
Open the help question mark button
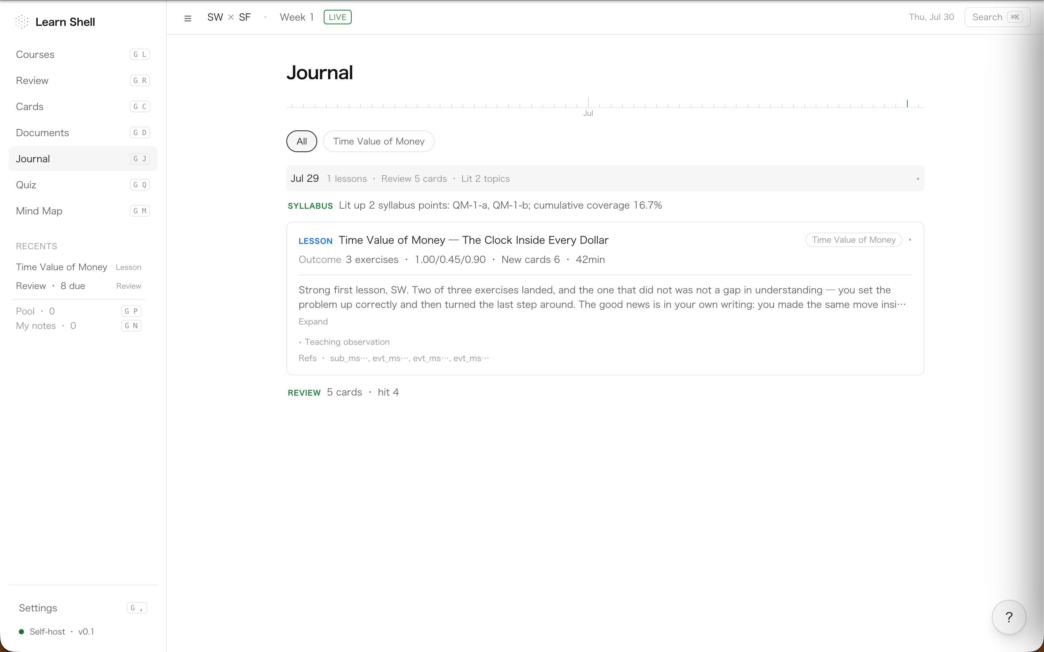click(x=1008, y=617)
